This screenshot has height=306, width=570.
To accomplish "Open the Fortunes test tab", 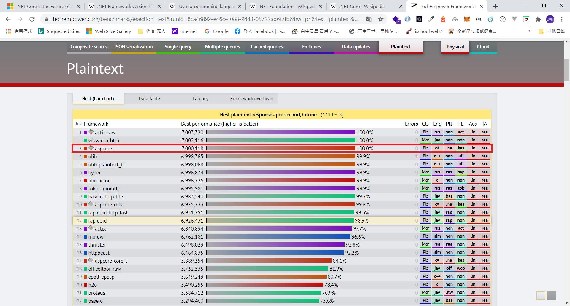I will (311, 47).
